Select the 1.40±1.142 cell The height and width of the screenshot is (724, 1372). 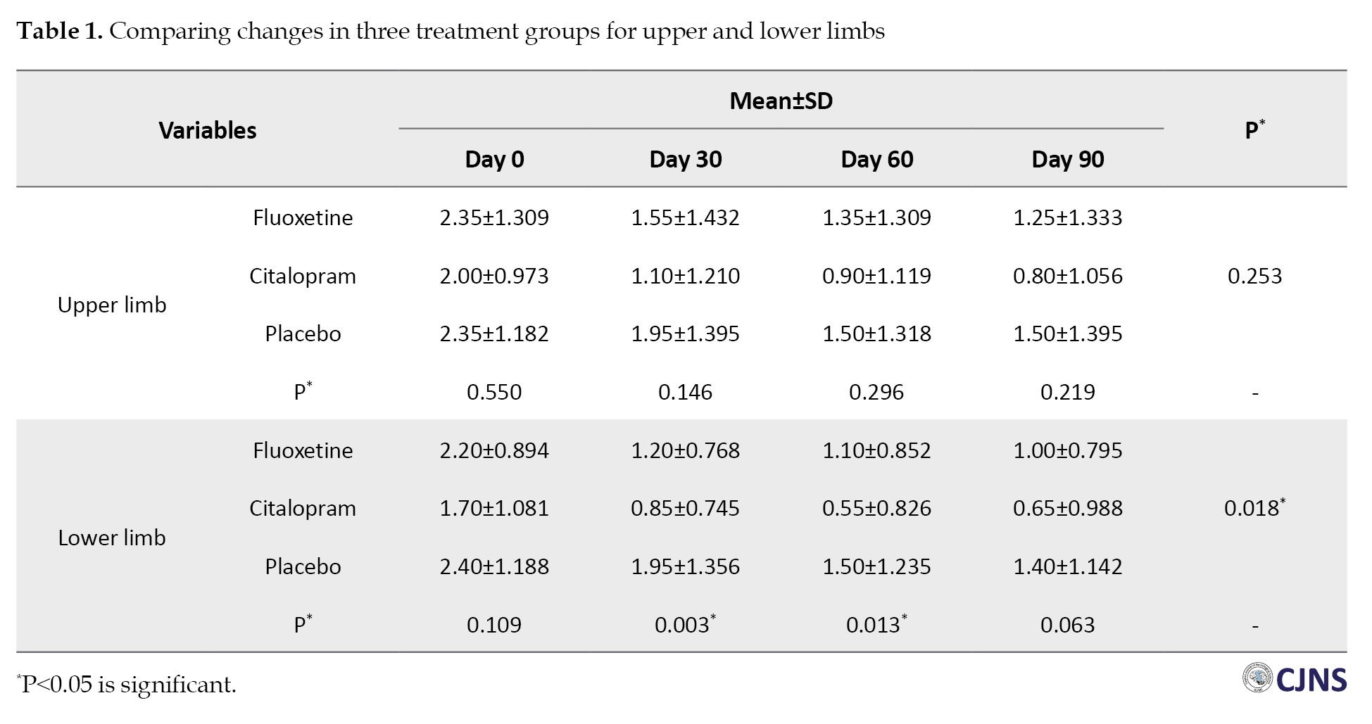[x=1067, y=566]
